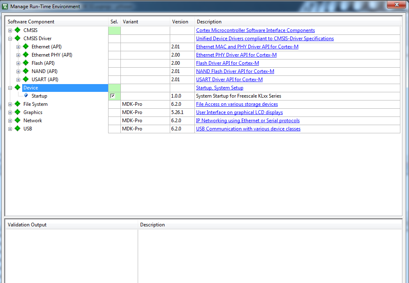Click the USB component diamond icon
This screenshot has width=409, height=283.
18,129
